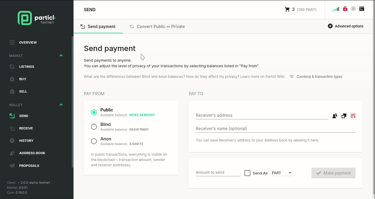Click Market version 0.0.51 text
Image resolution: width=375 pixels, height=199 pixels.
click(x=23, y=188)
